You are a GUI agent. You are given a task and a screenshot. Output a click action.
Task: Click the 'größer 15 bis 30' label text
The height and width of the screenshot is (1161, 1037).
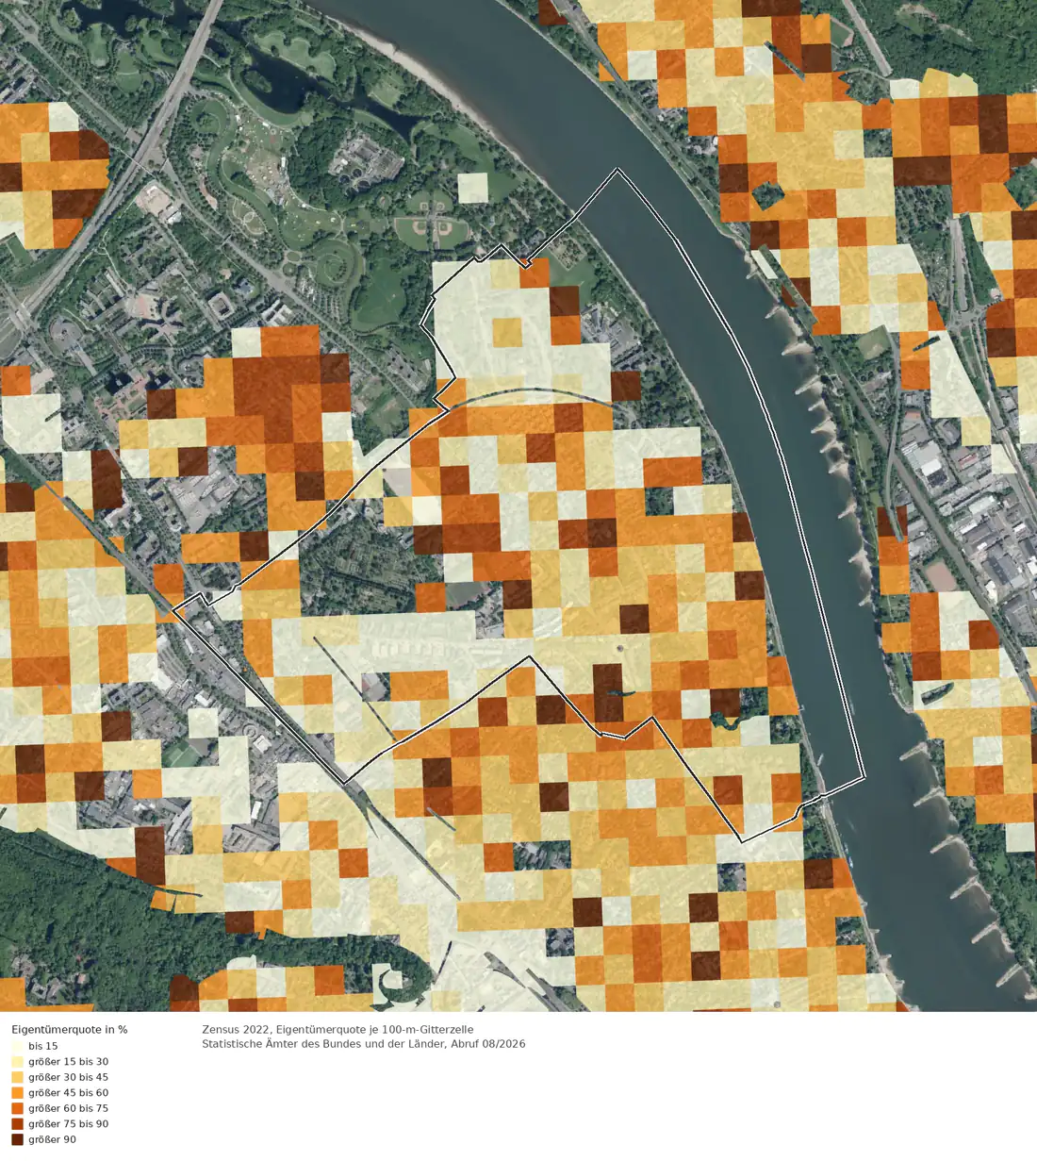68,1061
